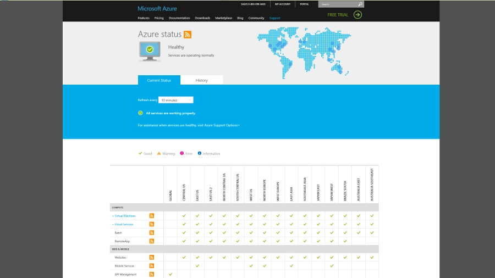Image resolution: width=495 pixels, height=278 pixels.
Task: Select the Current Status tab
Action: (159, 80)
